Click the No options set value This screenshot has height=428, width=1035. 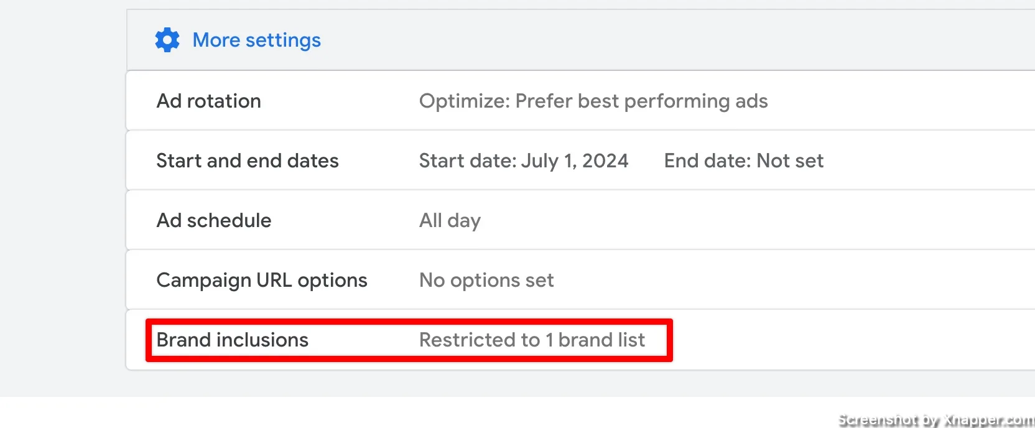click(x=486, y=281)
